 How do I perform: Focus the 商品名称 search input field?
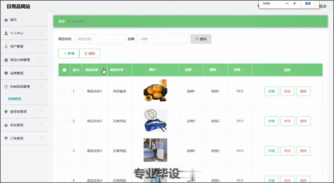click(x=100, y=39)
